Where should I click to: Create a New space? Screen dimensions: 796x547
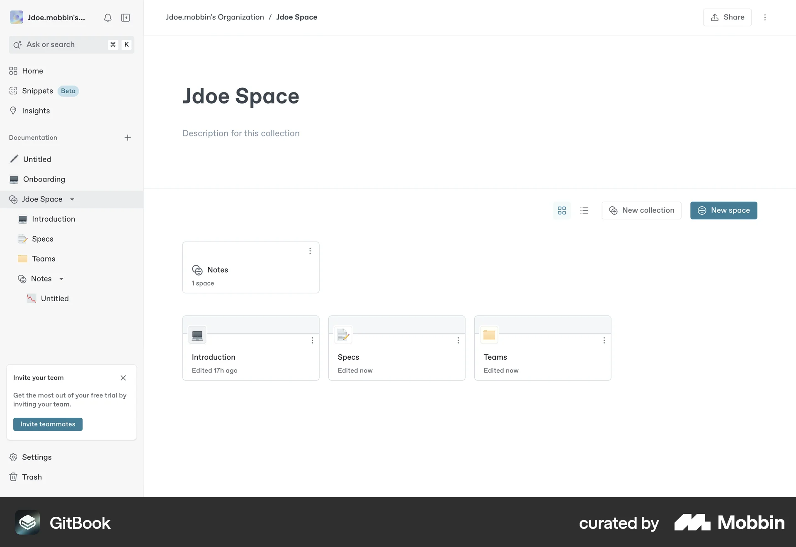point(723,211)
